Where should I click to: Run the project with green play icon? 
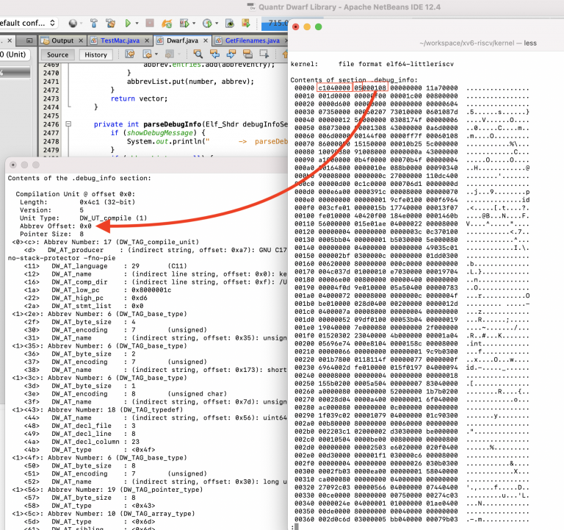tap(128, 24)
